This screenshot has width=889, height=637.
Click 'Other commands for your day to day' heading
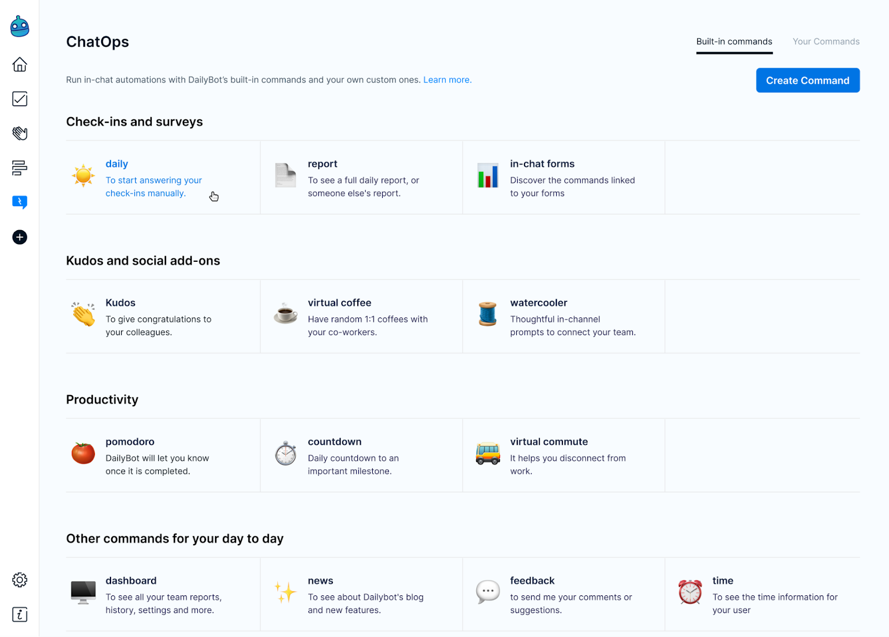coord(175,539)
